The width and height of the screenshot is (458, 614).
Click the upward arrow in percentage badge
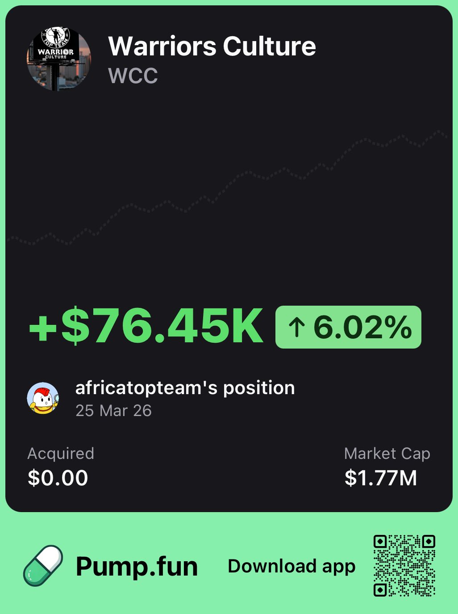click(x=296, y=328)
